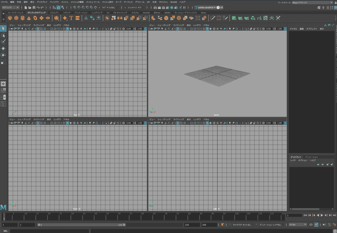Open the デフォーム menu

(x=139, y=2)
